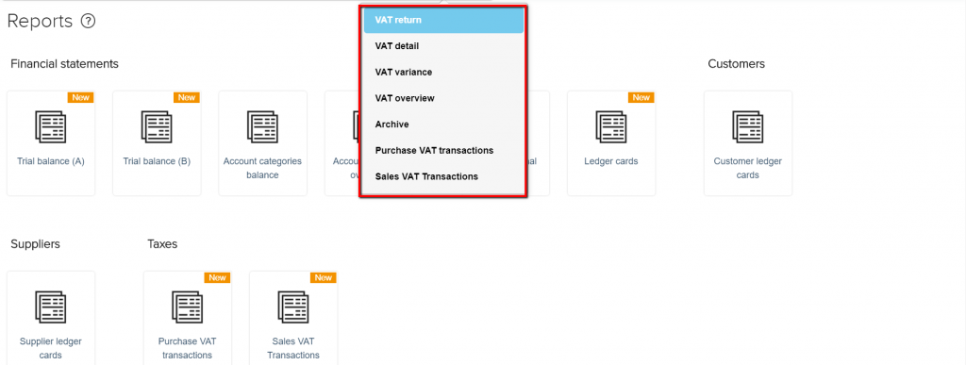Open the Sales VAT Transactions report icon
Image resolution: width=966 pixels, height=365 pixels.
[x=293, y=307]
